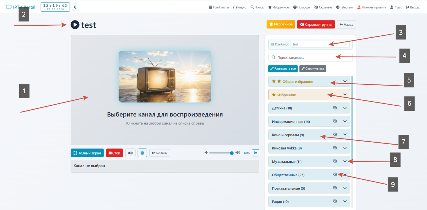Toggle the Autoplay button
Image resolution: width=427 pixels, height=210 pixels.
point(160,153)
